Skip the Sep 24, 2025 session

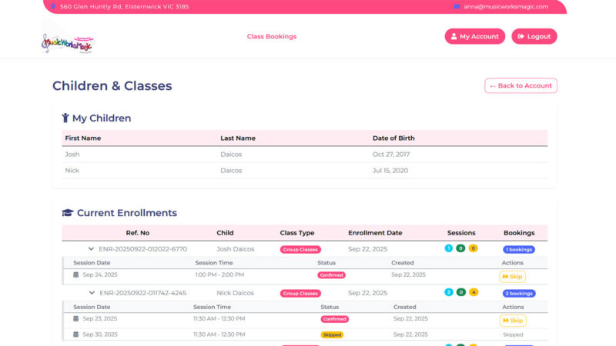[512, 277]
